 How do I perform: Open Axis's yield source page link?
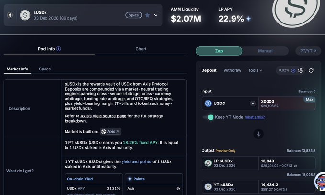click(103, 116)
